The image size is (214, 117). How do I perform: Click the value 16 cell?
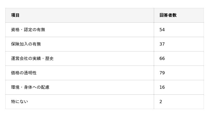[x=179, y=87]
